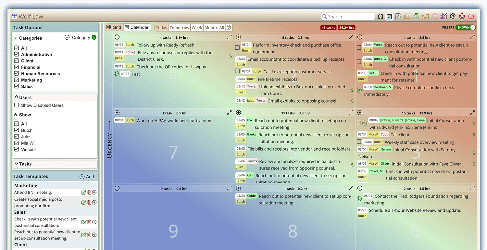Click the green money bag icon
Screen dimensions: 487x250
[x=416, y=17]
